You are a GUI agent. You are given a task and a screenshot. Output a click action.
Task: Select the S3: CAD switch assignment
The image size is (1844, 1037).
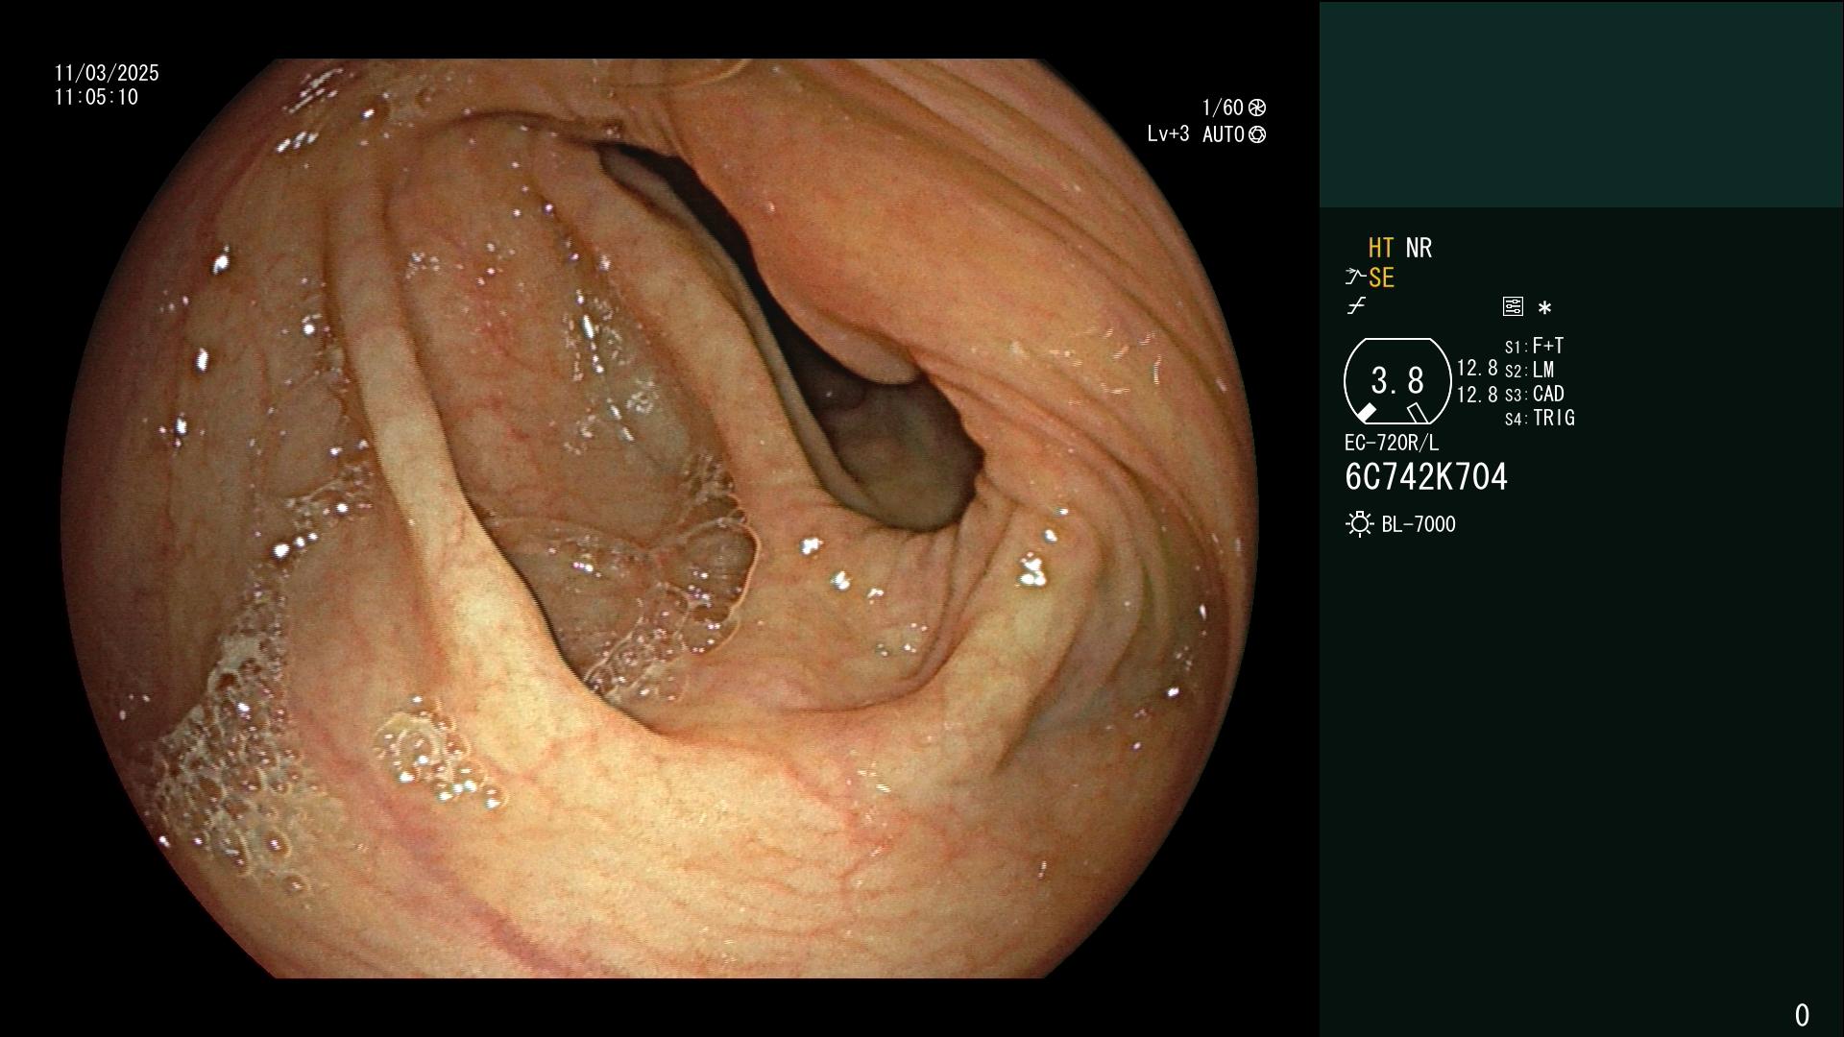1535,394
